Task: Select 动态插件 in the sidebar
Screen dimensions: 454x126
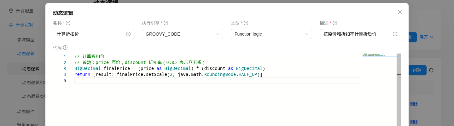Action: pyautogui.click(x=26, y=112)
